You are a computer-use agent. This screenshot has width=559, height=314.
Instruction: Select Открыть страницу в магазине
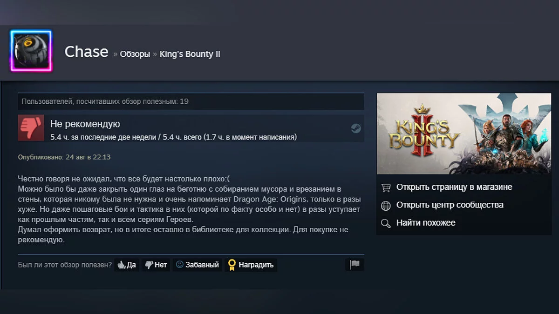[454, 187]
